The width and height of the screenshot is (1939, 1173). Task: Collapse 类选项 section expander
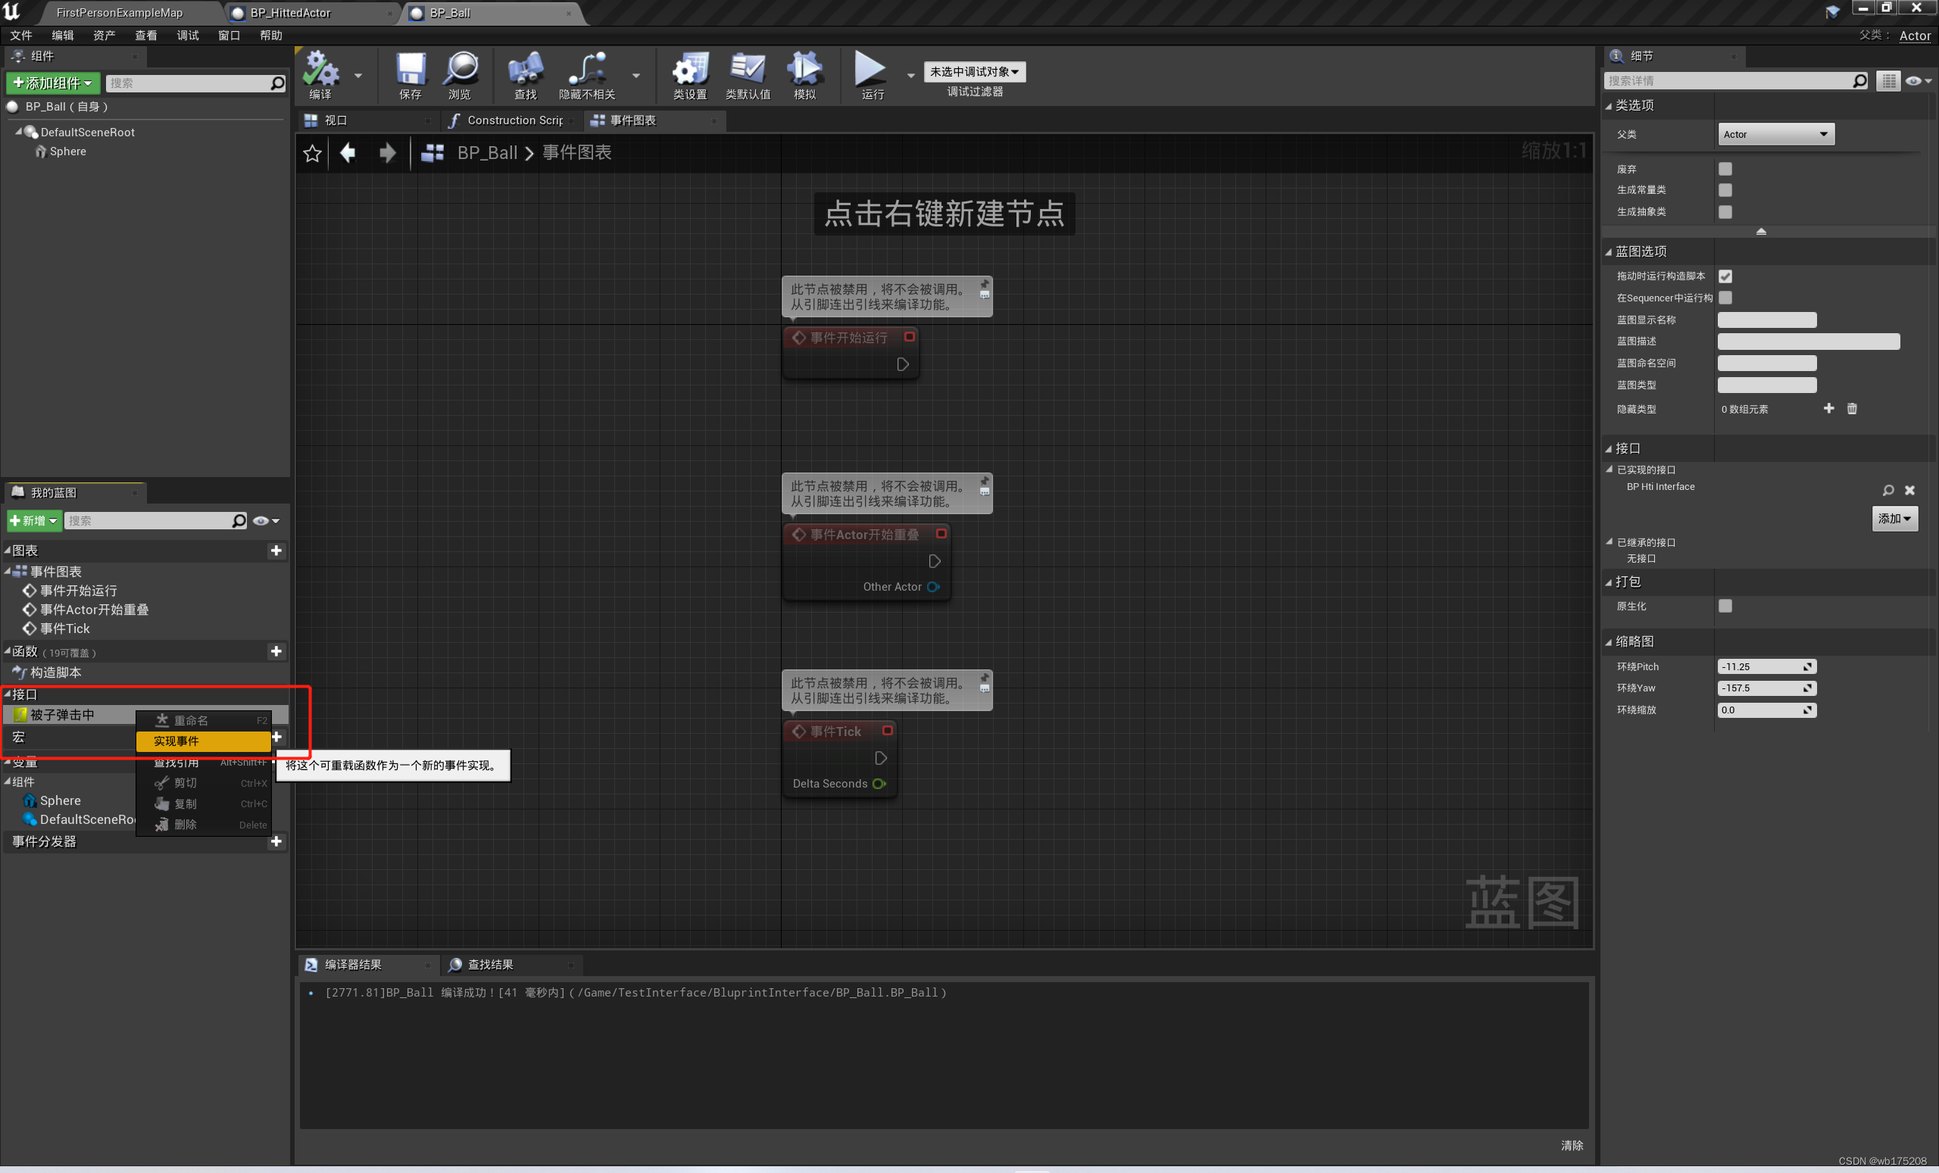(1610, 106)
